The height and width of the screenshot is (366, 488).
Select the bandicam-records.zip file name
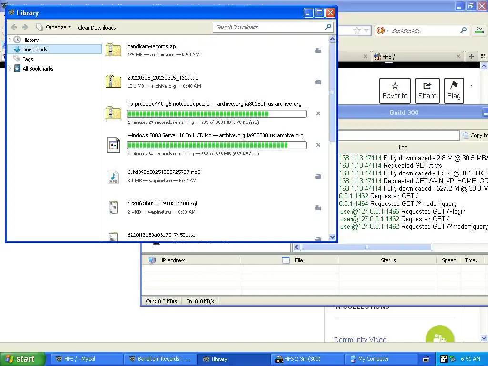(152, 46)
